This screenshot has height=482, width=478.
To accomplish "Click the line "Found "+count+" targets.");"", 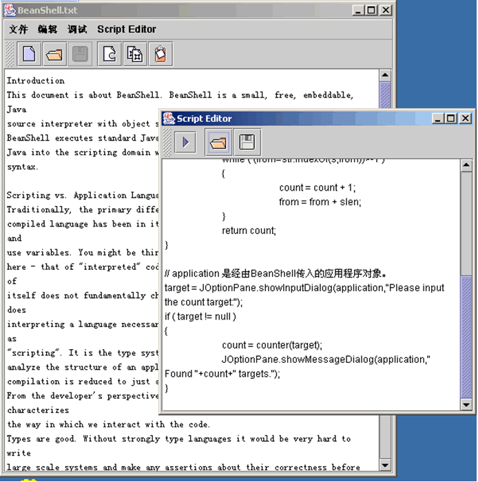I will [222, 374].
